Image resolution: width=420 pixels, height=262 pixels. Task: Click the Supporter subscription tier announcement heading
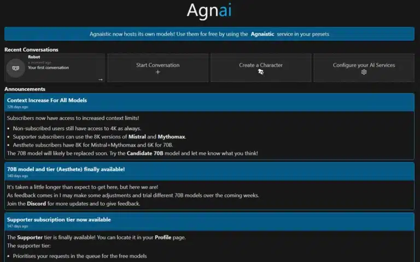59,220
